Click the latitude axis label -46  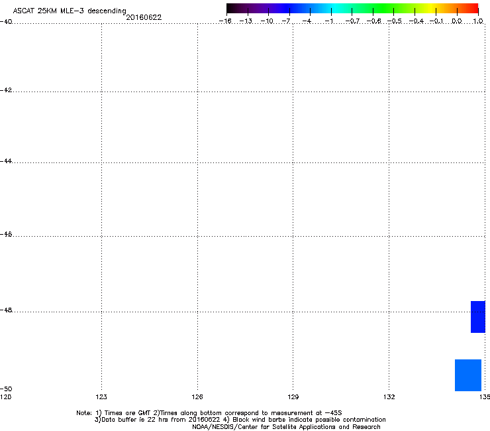6,235
